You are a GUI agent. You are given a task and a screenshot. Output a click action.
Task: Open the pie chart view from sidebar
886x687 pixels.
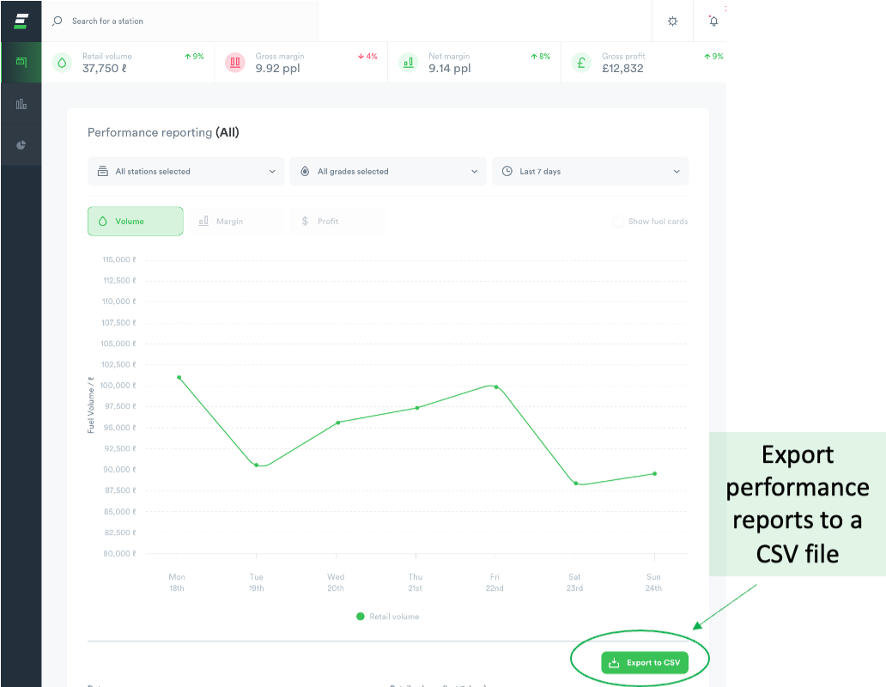point(21,144)
